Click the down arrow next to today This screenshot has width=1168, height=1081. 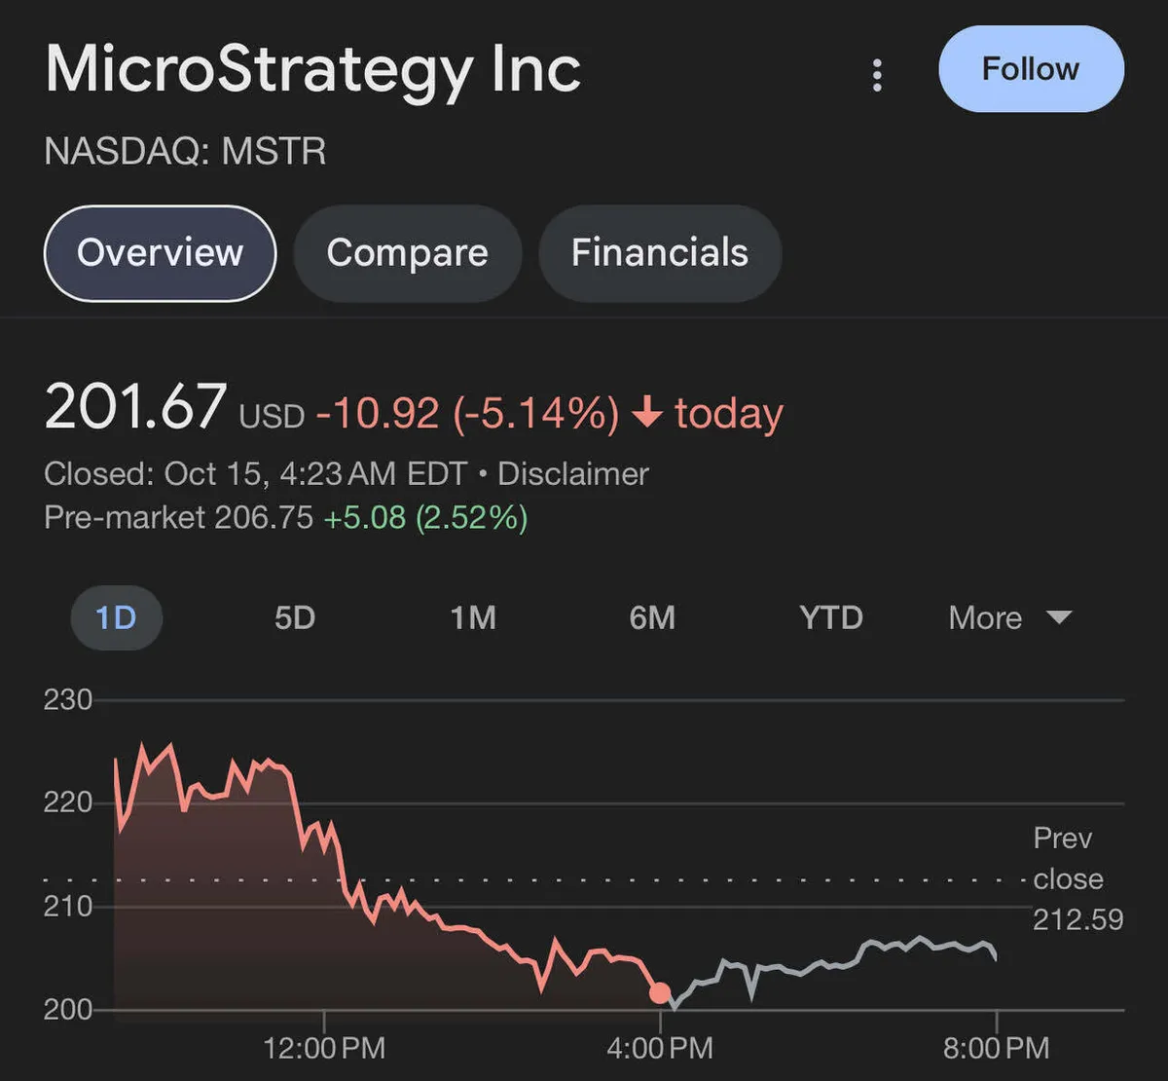coord(646,415)
